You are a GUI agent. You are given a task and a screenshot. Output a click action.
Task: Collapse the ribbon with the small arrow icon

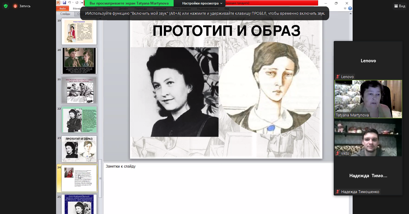[345, 8]
